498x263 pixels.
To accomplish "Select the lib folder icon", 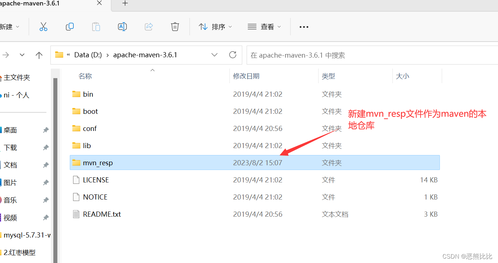I will (x=76, y=146).
